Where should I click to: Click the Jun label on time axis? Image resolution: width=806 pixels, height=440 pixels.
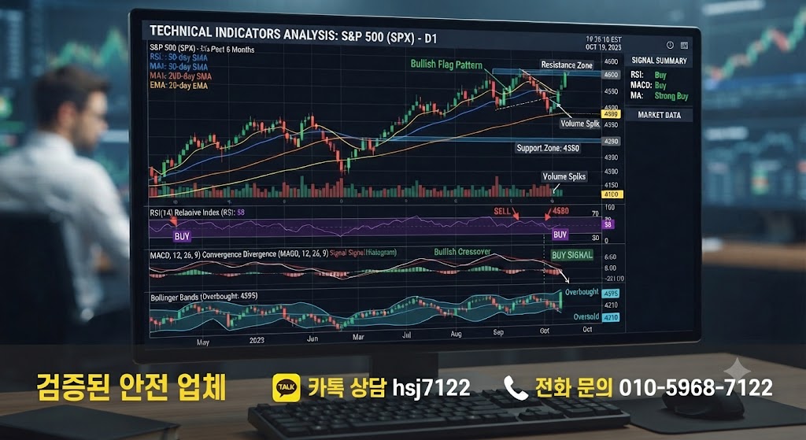[x=312, y=338]
